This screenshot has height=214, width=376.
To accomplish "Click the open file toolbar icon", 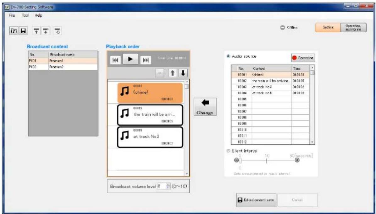I will coord(14,31).
